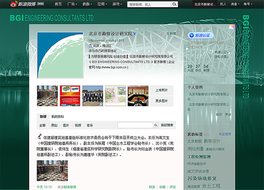Click the search magnifier icon in top bar
Viewport: 264px width, 190px height.
click(x=174, y=4)
